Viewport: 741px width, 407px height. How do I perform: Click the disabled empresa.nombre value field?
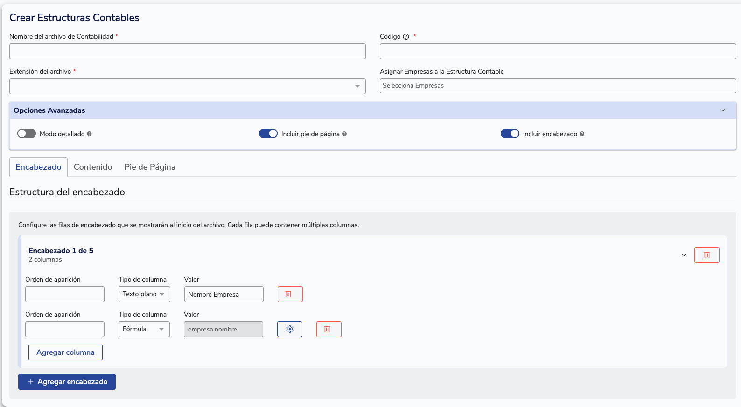click(224, 329)
